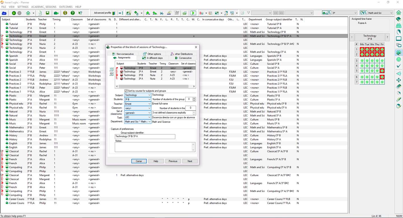Open the teachers head icon in right sidebar

pos(399,32)
